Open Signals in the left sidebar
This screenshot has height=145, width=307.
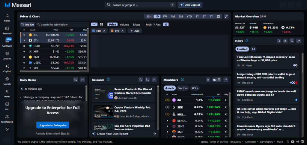coord(7,80)
